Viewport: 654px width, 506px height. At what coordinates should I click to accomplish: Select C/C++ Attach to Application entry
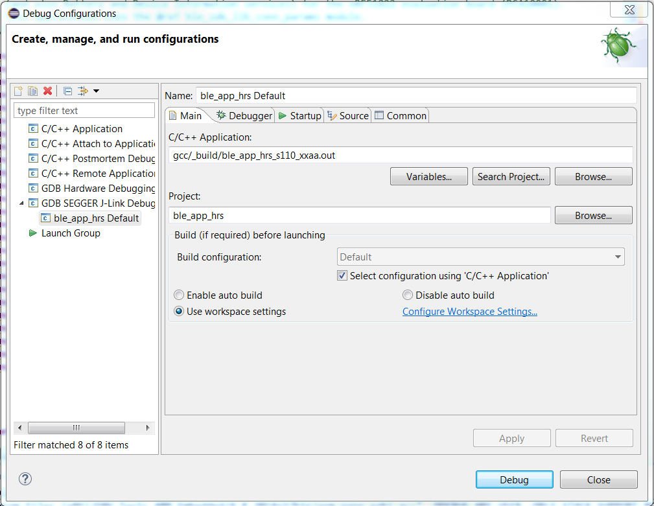tap(98, 144)
